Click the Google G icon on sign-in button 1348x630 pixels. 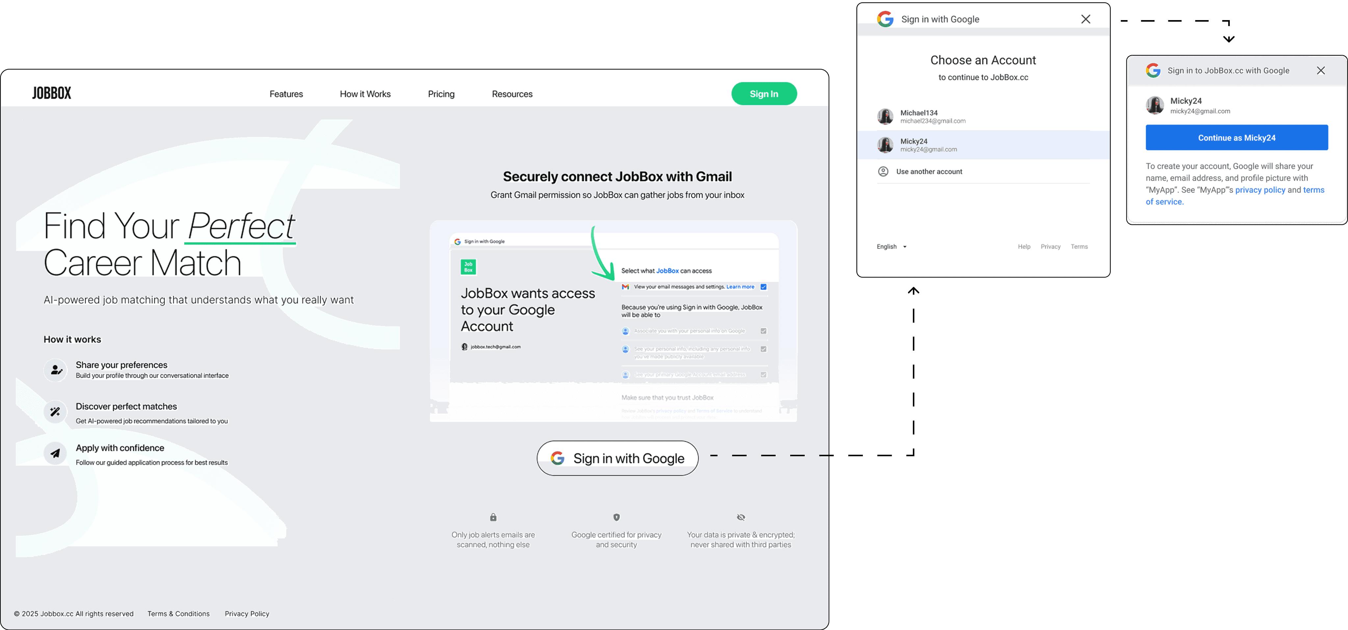click(x=558, y=458)
